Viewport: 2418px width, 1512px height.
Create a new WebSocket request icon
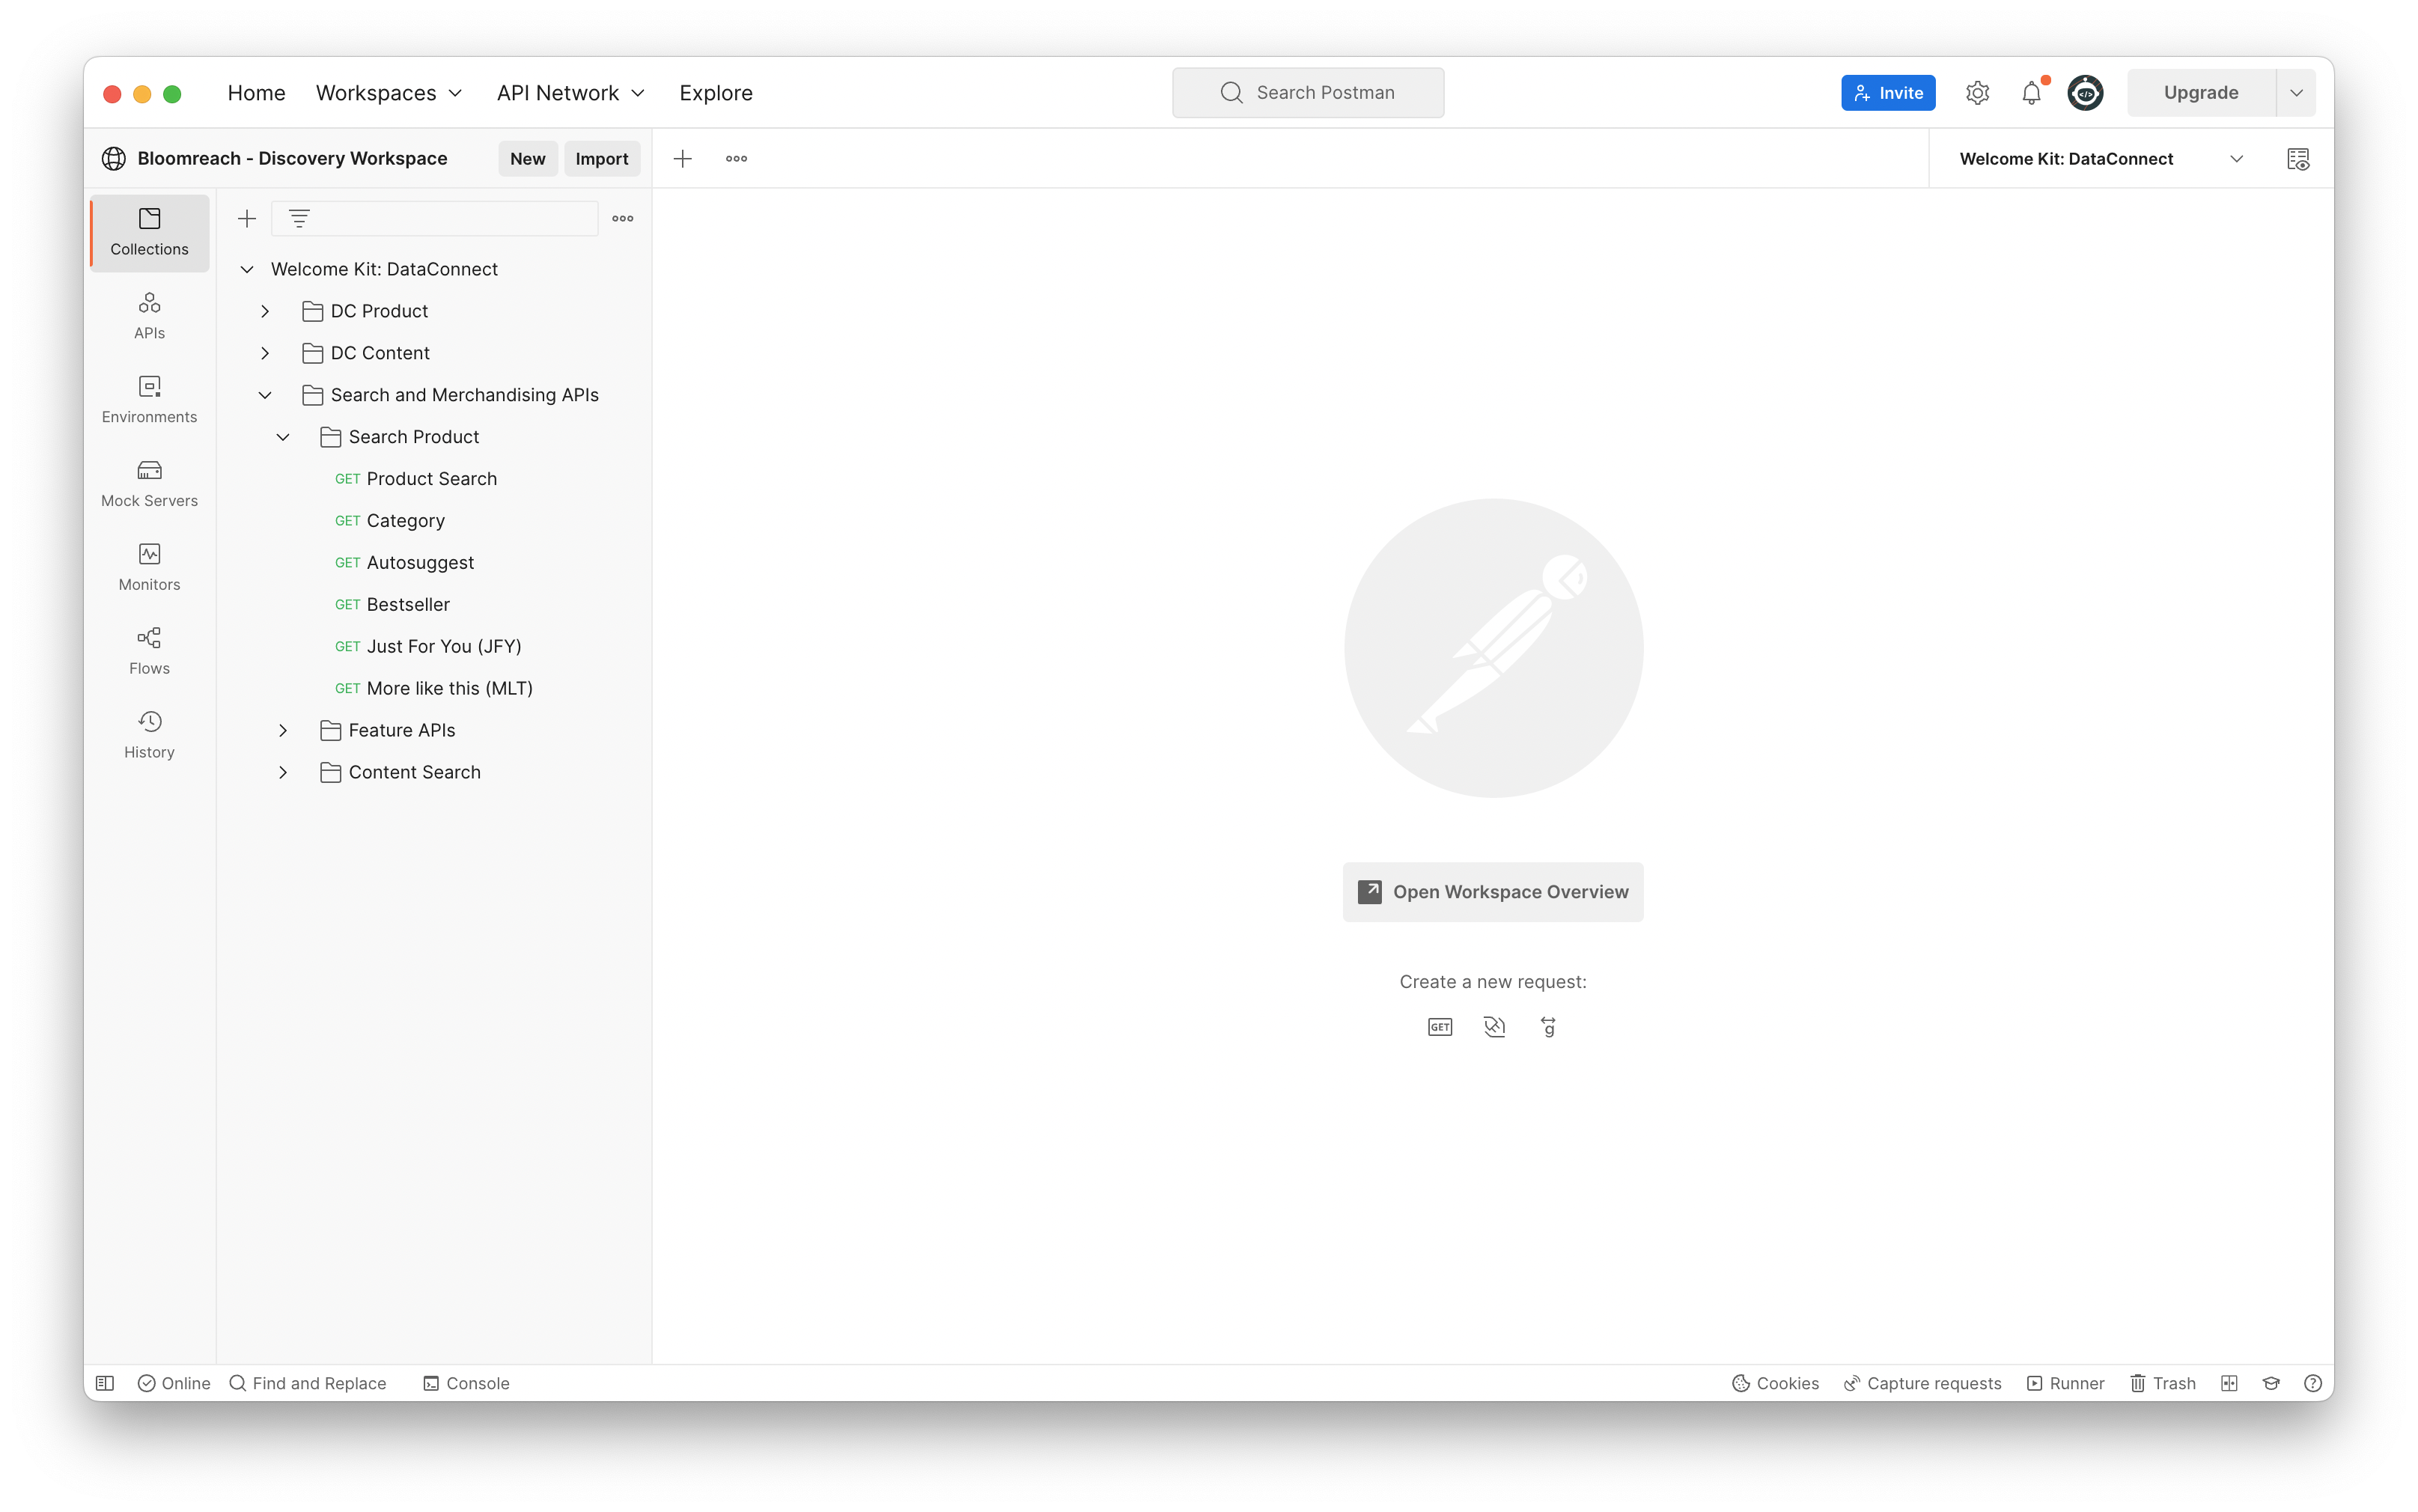pos(1494,1027)
